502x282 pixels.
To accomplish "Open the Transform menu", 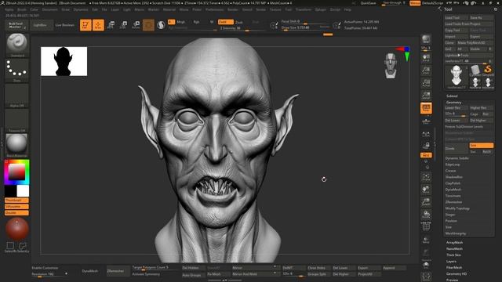I will [304, 9].
